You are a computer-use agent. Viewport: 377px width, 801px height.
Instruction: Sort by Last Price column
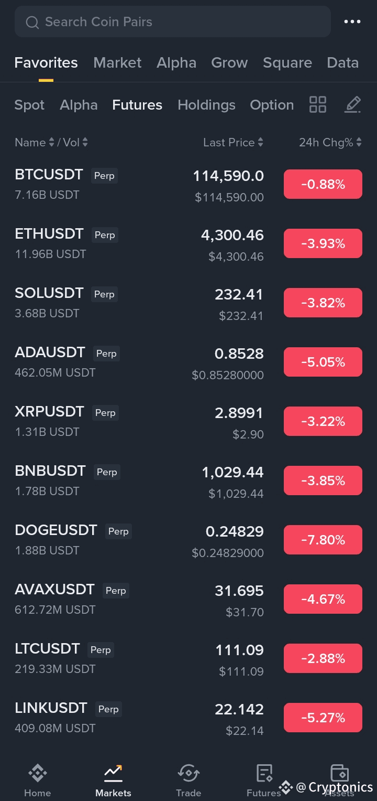coord(233,142)
